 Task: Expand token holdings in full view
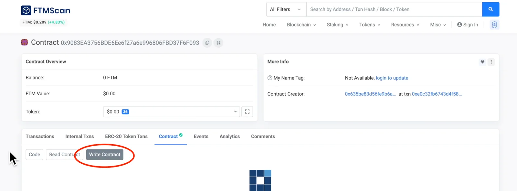pos(247,112)
